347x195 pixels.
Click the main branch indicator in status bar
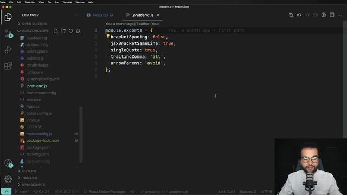pyautogui.click(x=22, y=192)
